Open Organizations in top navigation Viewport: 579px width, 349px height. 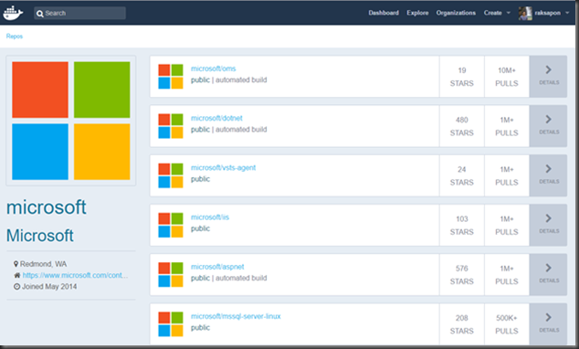point(456,13)
